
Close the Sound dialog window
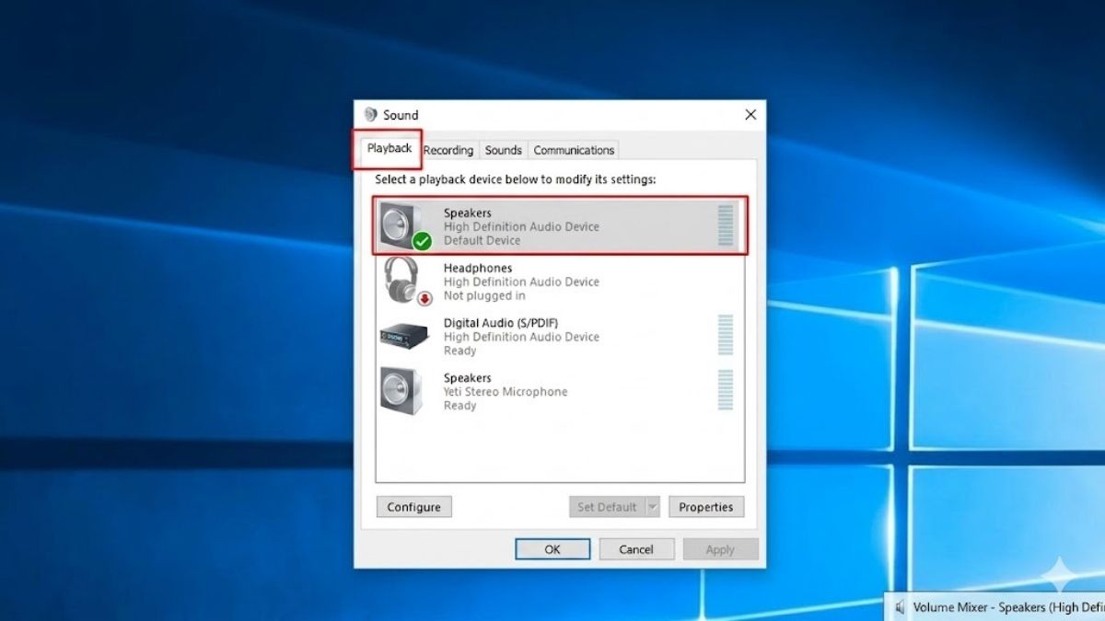click(750, 115)
